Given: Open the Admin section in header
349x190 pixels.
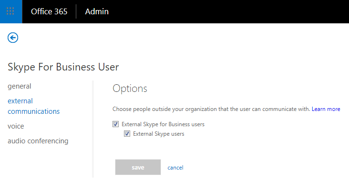Looking at the screenshot, I should 97,11.
